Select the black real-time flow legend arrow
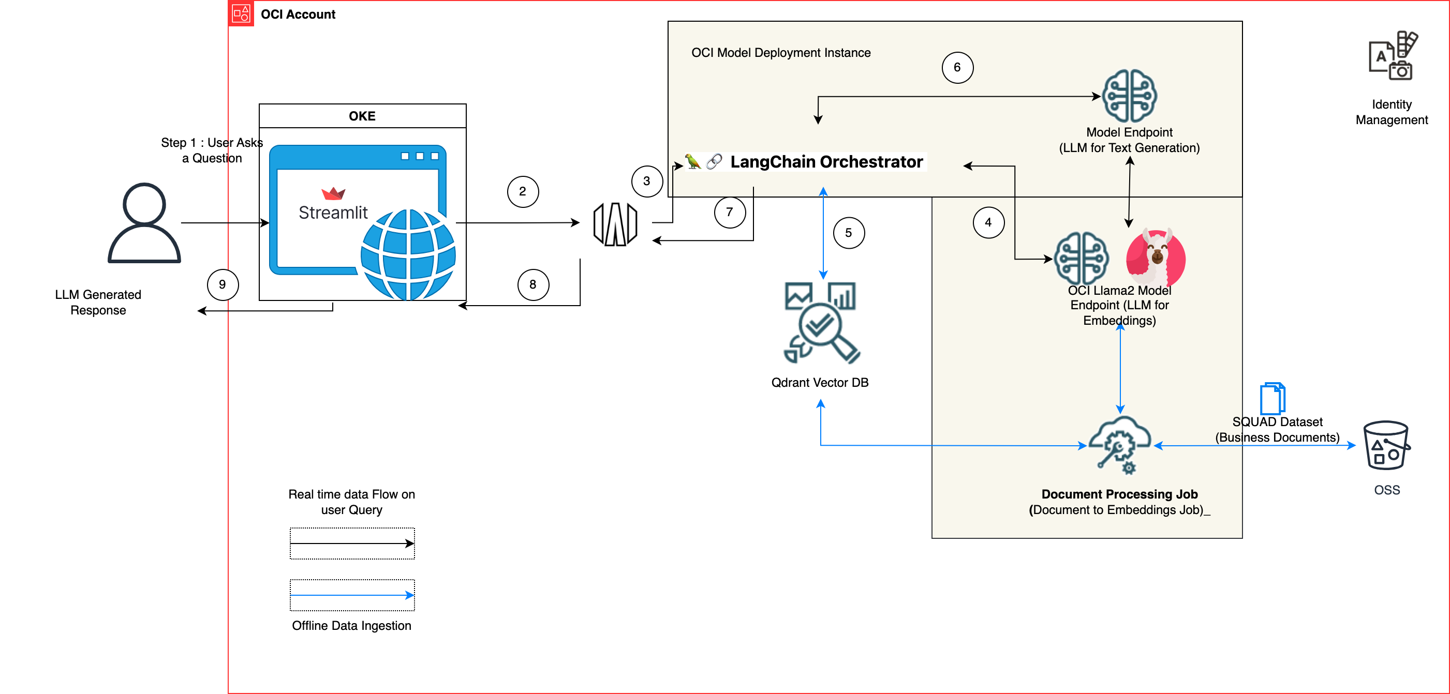 coord(352,544)
